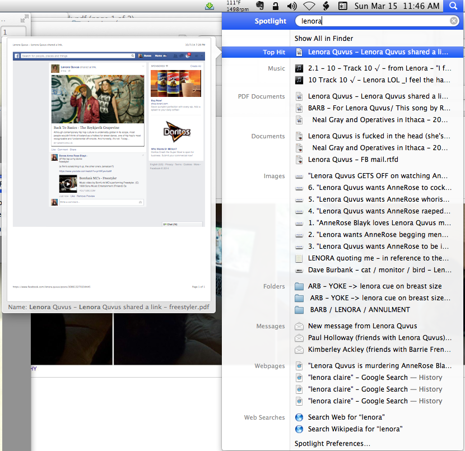Click the date and time in menu bar
The image size is (465, 451).
click(397, 6)
